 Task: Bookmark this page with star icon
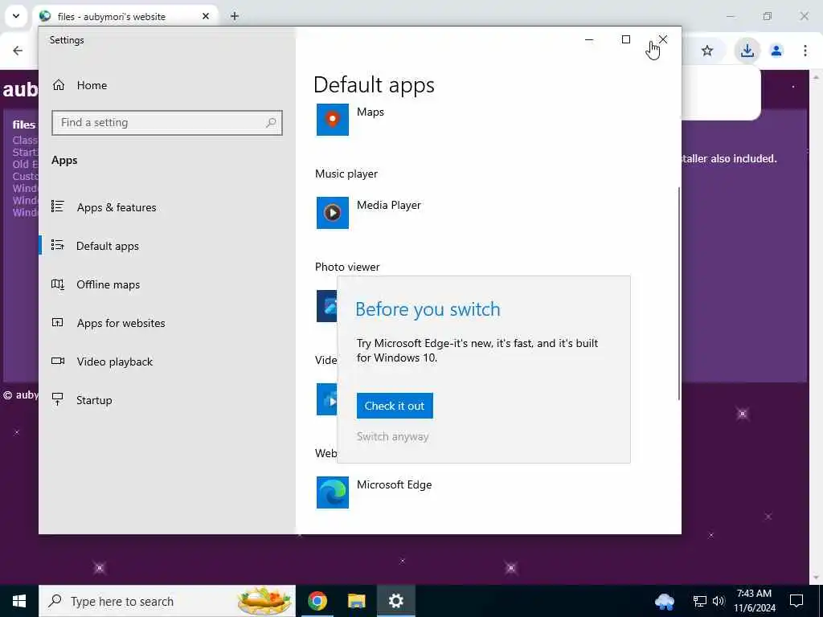click(x=707, y=51)
